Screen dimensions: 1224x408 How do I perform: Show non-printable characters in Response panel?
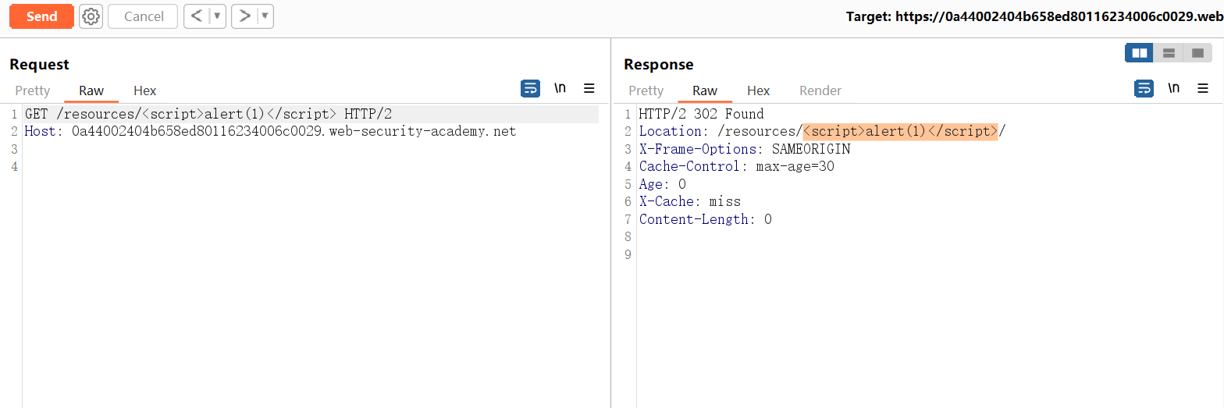[x=1173, y=89]
